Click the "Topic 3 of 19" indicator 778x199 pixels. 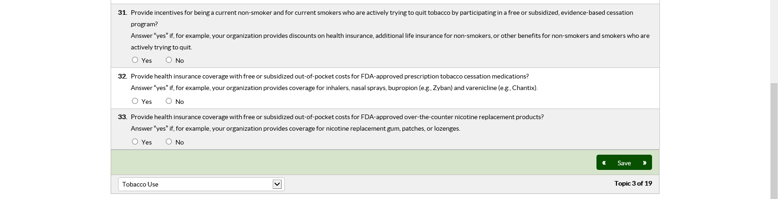(633, 183)
